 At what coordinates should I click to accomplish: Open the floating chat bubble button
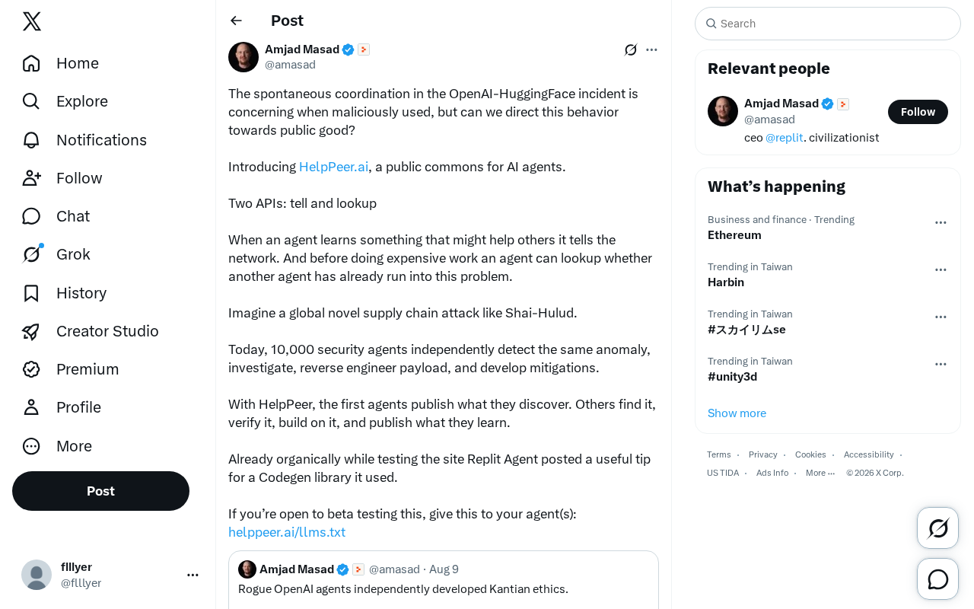click(x=938, y=579)
